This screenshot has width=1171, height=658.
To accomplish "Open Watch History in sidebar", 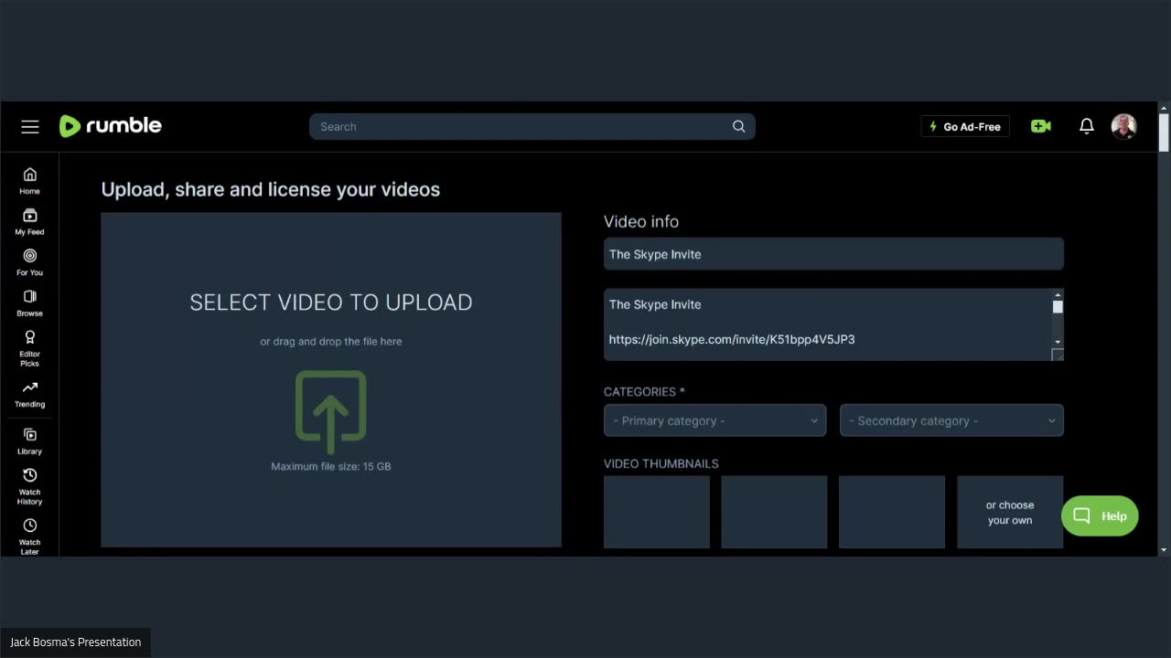I will (29, 487).
